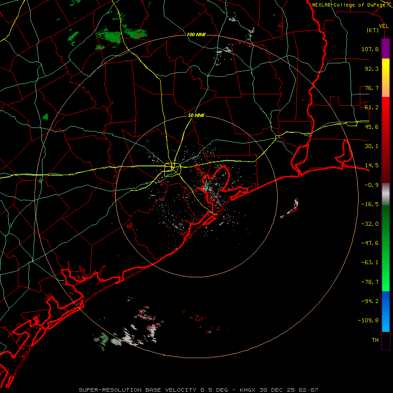
Task: Click the VEL legend title
Action: click(383, 26)
